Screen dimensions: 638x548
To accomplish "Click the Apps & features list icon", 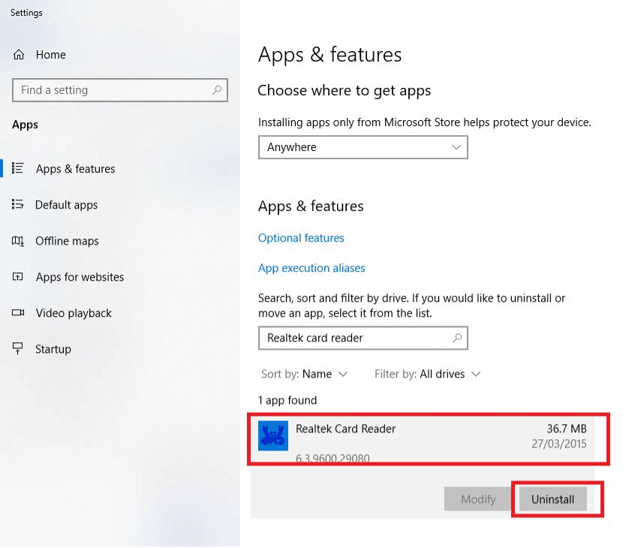I will [18, 168].
